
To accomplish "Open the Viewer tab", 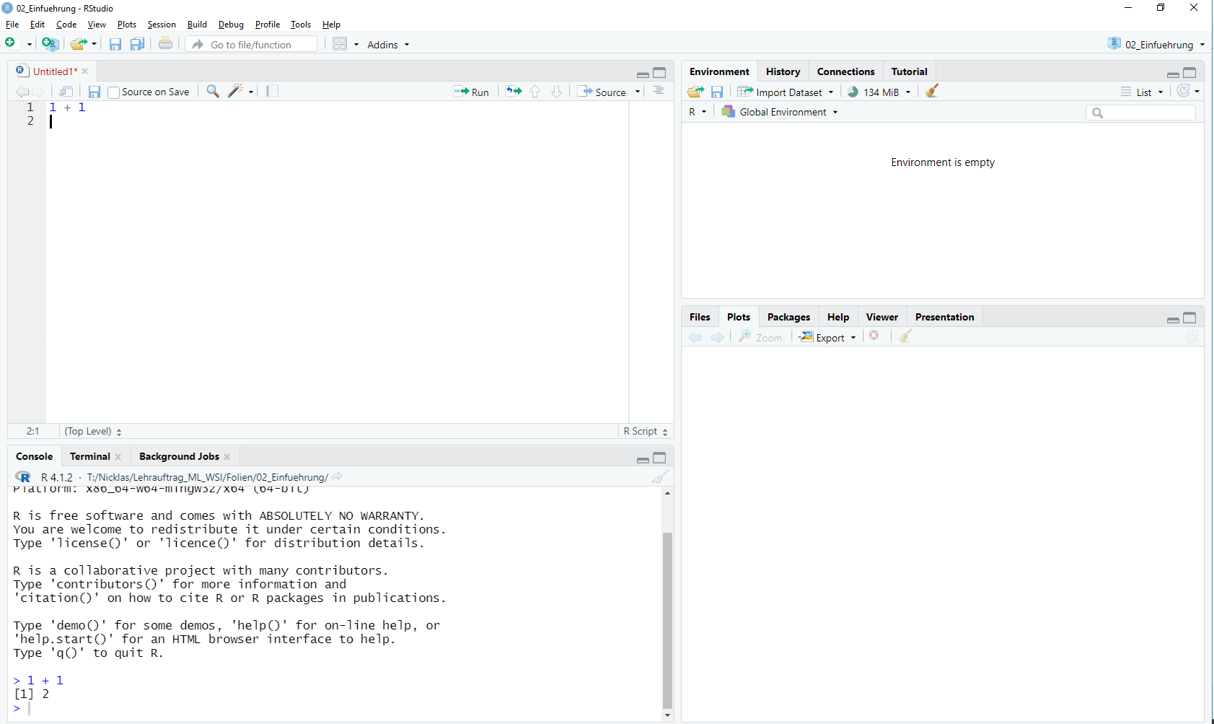I will 881,317.
